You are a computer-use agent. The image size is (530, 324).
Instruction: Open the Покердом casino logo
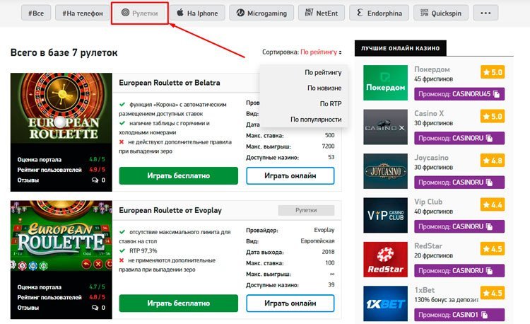click(x=385, y=83)
